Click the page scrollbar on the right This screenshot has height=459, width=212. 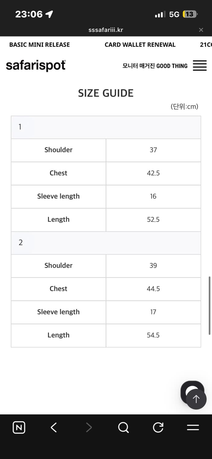point(210,305)
